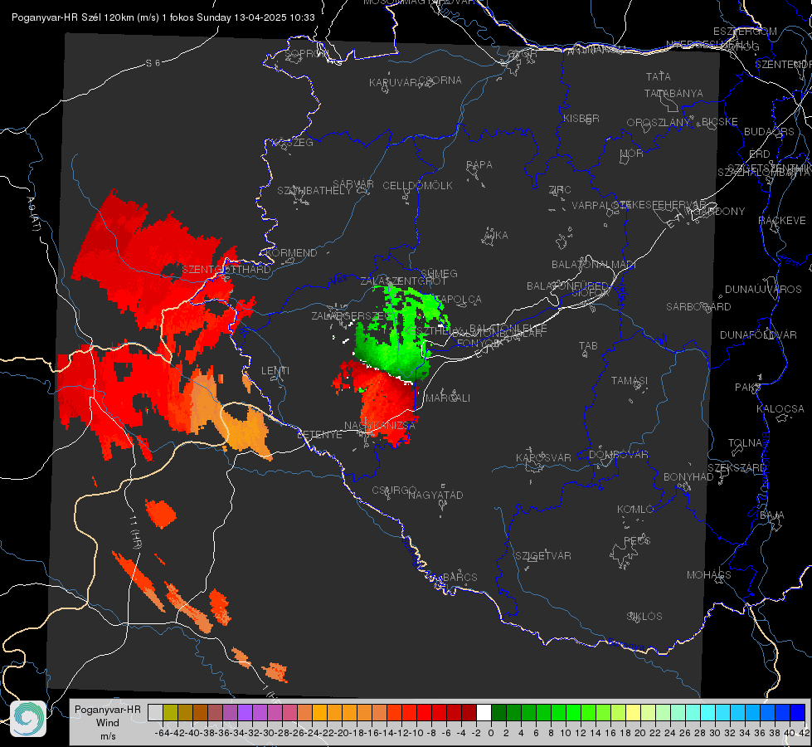Click the TATABANYA city label

click(673, 93)
